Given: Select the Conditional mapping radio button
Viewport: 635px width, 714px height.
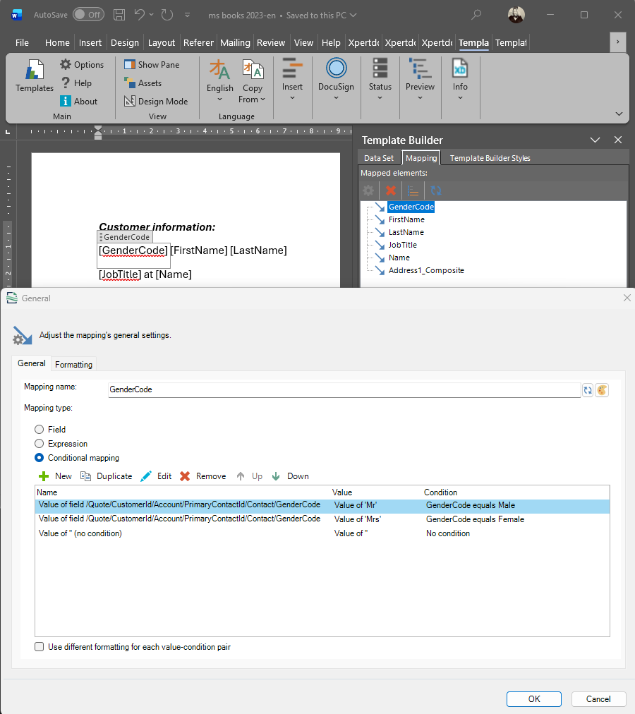Looking at the screenshot, I should [x=40, y=458].
